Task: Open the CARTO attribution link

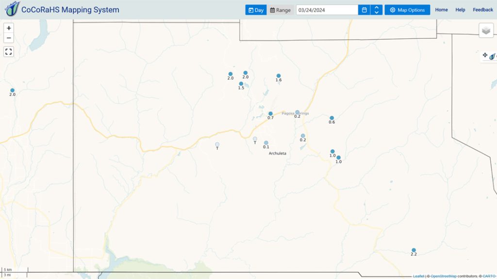Action: coord(489,276)
